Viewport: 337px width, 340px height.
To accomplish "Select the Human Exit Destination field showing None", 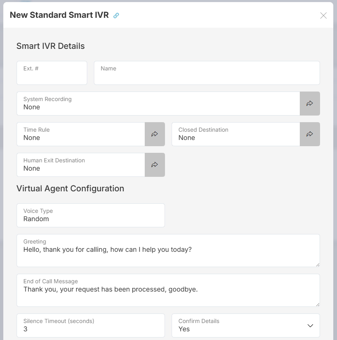I will 81,164.
